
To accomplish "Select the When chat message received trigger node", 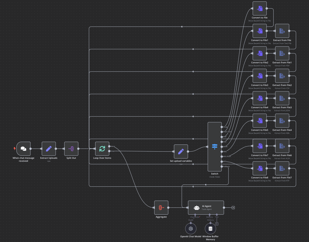I will point(24,149).
